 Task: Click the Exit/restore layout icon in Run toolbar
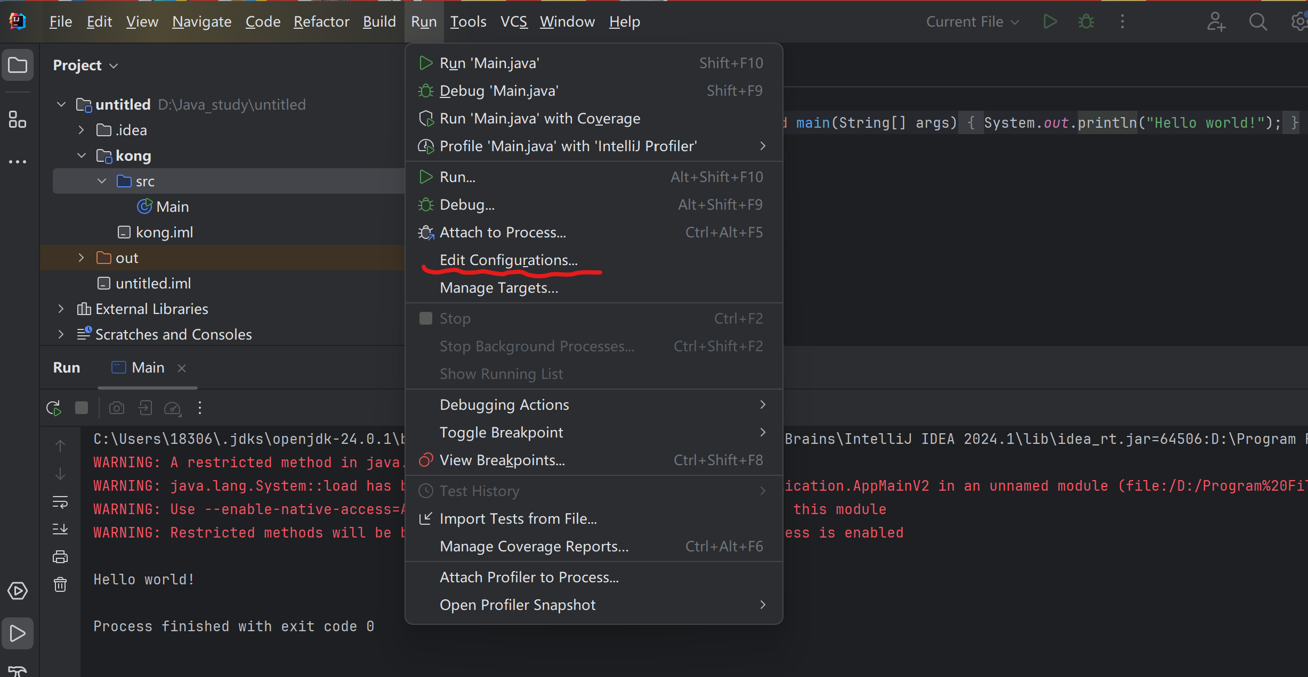tap(145, 408)
